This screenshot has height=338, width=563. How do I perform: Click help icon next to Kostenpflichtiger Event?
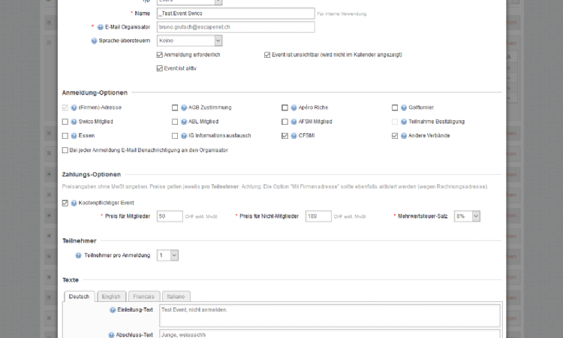click(x=74, y=203)
